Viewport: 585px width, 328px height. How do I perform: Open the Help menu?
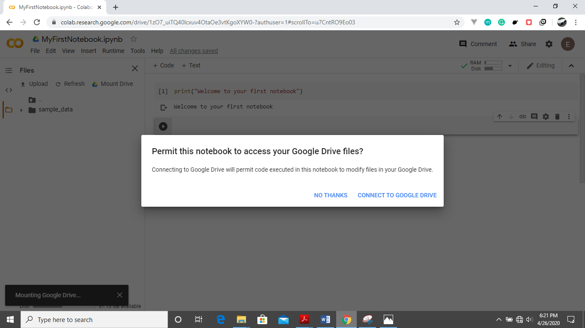157,51
